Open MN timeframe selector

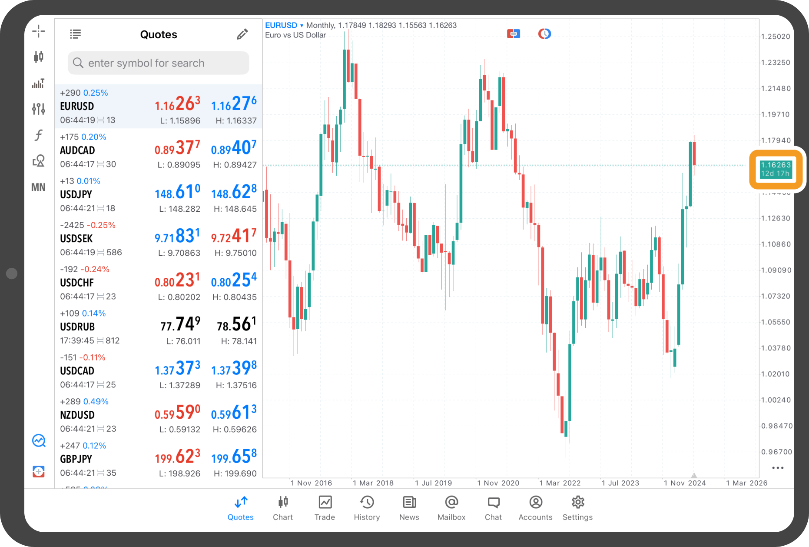pyautogui.click(x=39, y=187)
